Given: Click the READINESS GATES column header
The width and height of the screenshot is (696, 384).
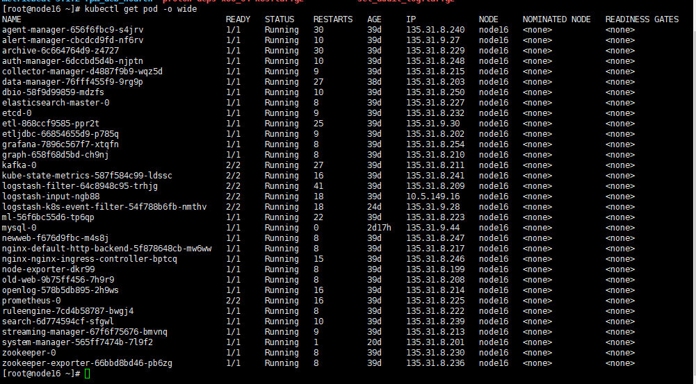Looking at the screenshot, I should 642,19.
